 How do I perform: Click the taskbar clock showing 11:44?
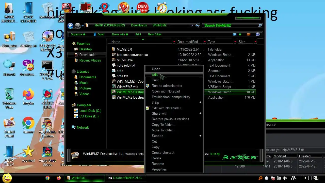309,178
